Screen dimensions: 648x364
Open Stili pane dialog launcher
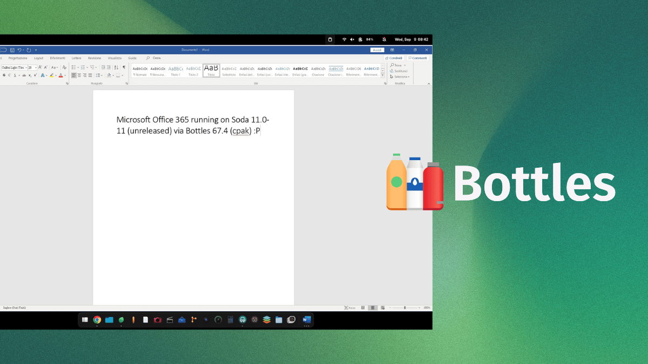click(385, 84)
